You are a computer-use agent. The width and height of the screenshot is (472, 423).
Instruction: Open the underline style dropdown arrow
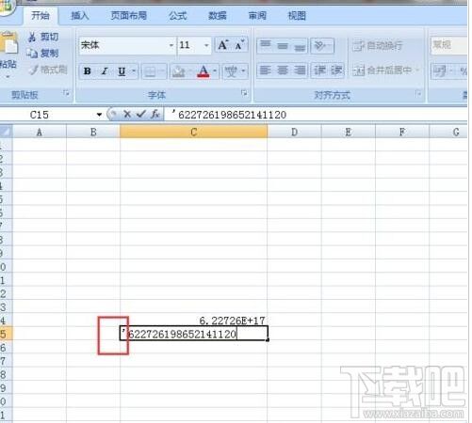(x=134, y=71)
